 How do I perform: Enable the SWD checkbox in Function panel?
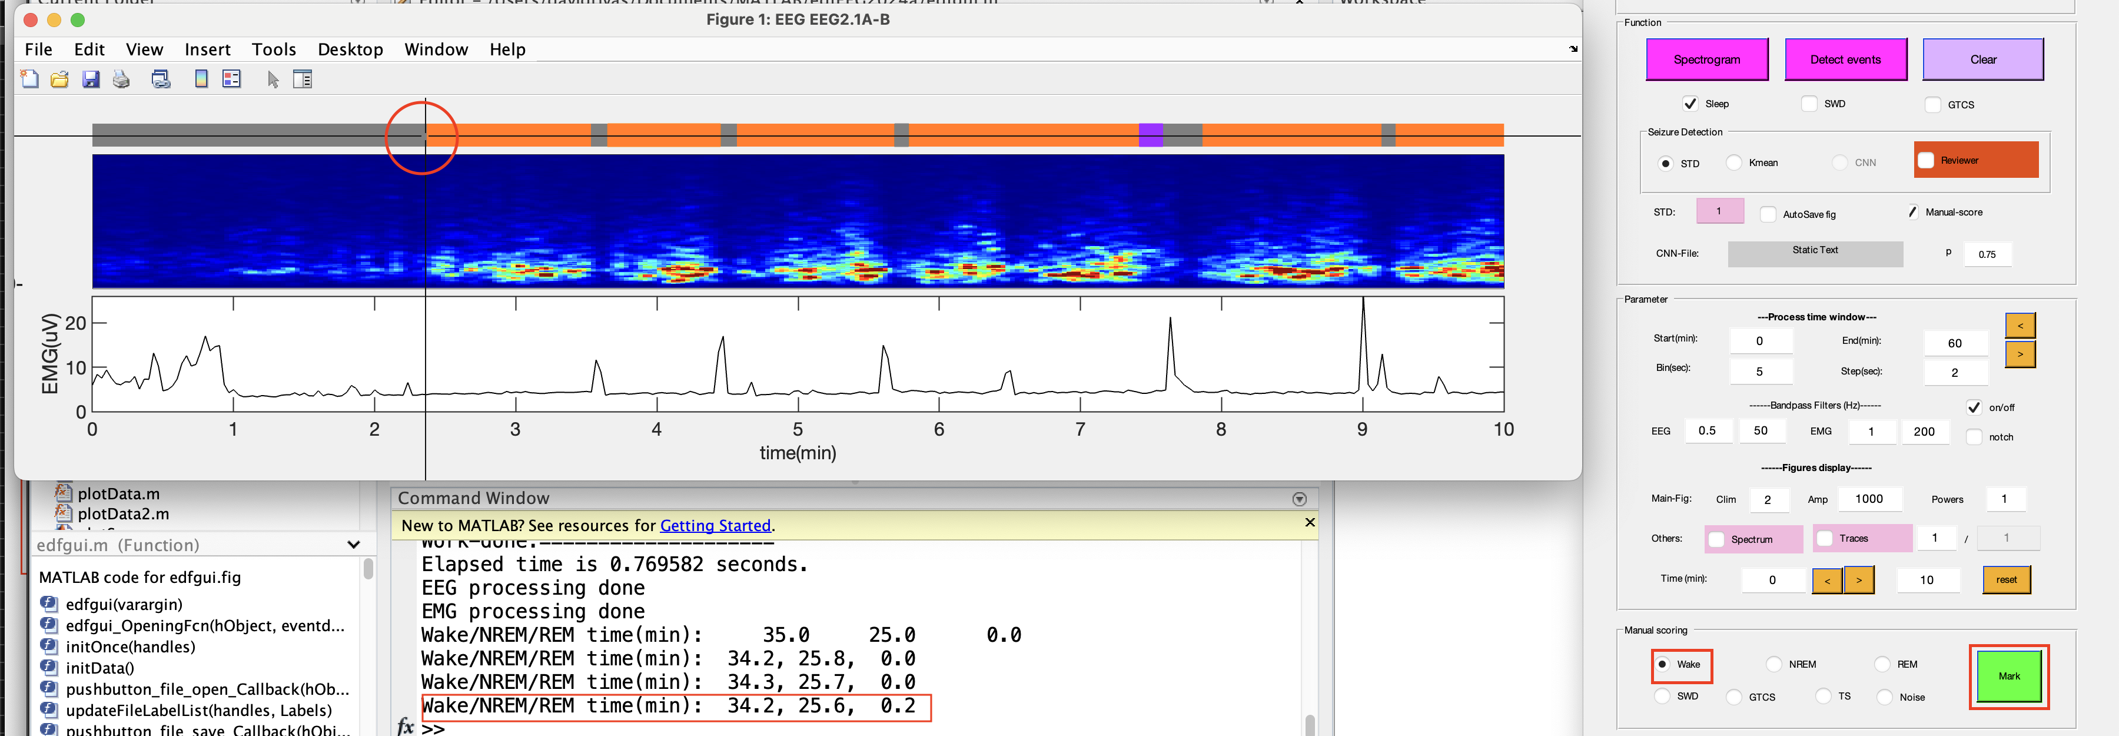[x=1809, y=104]
